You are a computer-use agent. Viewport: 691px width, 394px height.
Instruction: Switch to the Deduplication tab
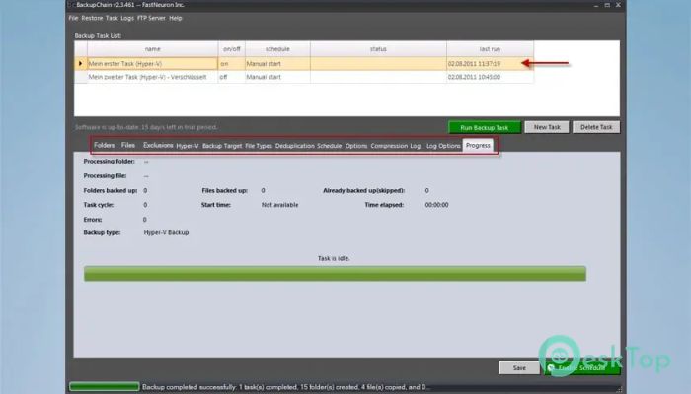[x=295, y=146]
